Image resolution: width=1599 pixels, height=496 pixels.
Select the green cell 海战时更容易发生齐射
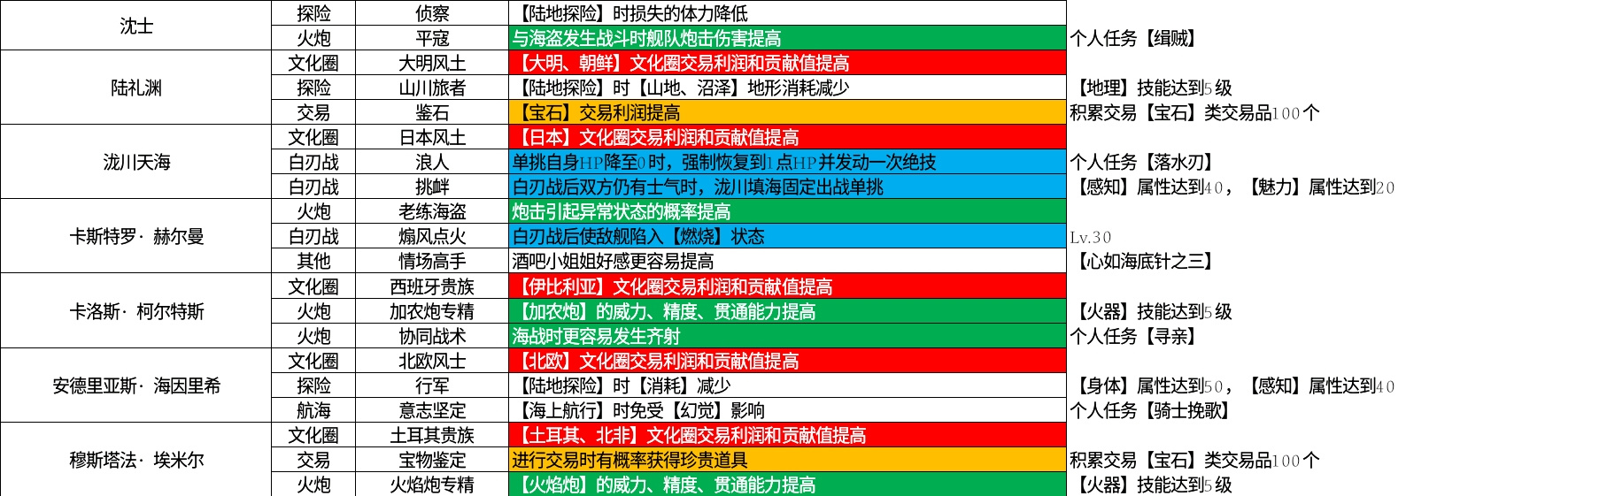(787, 336)
